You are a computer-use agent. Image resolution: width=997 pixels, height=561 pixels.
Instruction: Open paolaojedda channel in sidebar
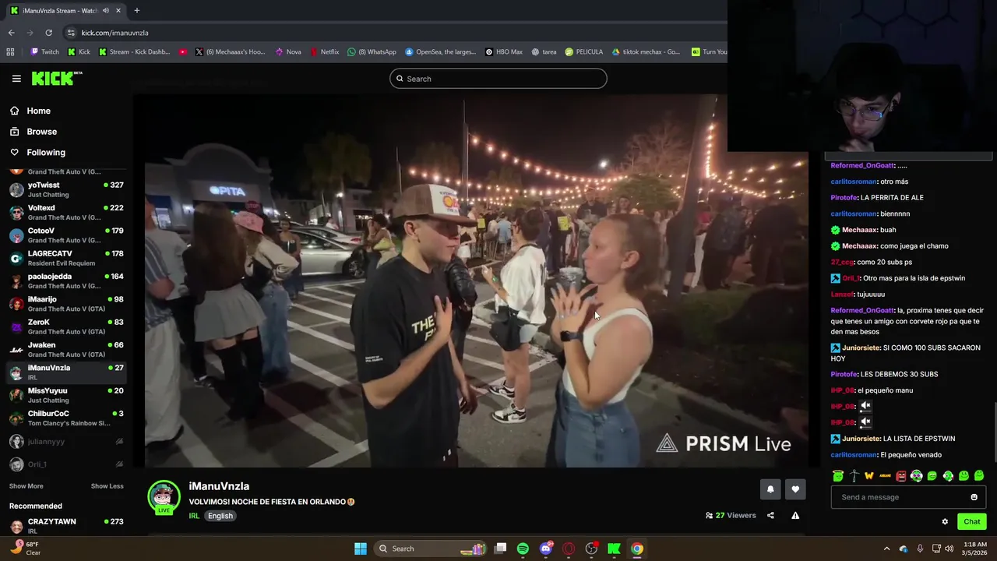pos(65,280)
